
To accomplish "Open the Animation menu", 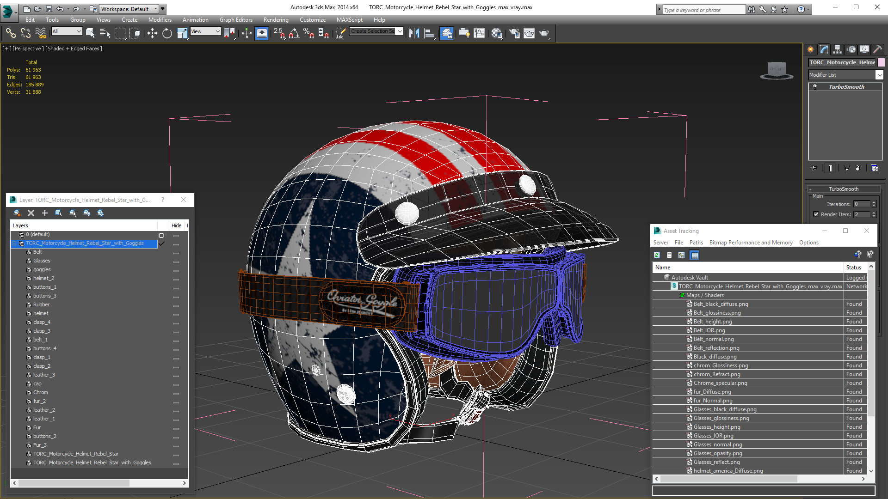I will 195,20.
